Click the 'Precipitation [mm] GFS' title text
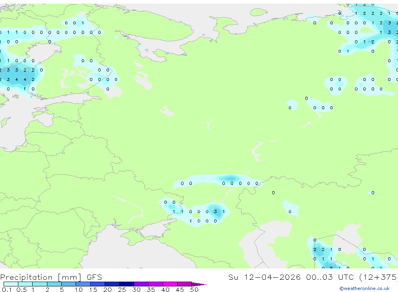This screenshot has width=398, height=292. (x=51, y=277)
